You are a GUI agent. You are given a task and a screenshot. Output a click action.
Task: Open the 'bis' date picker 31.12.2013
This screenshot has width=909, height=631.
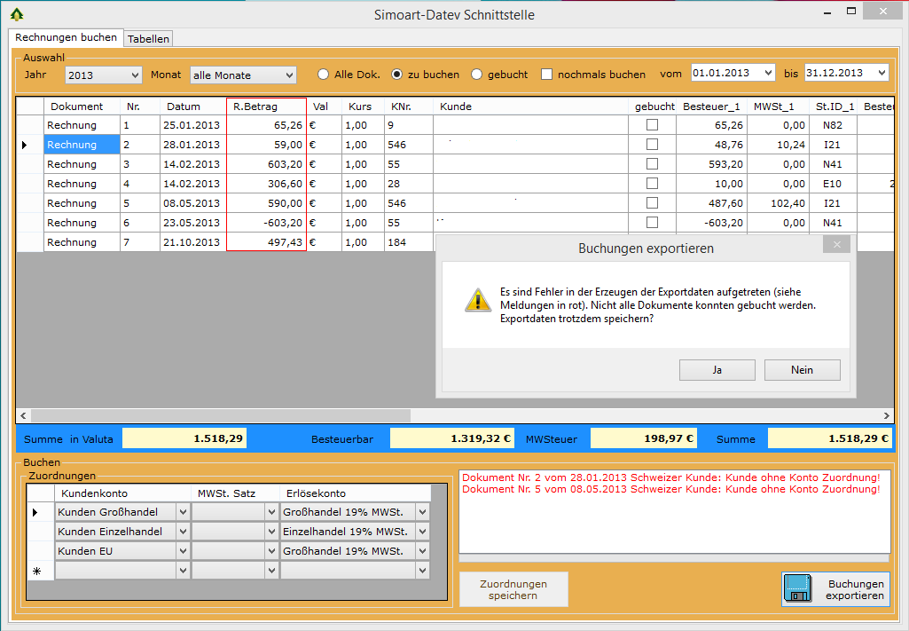[x=881, y=73]
